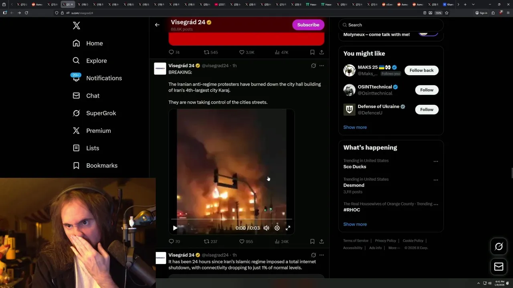Image resolution: width=513 pixels, height=288 pixels.
Task: Click Sign in in the browser toolbar
Action: (x=481, y=13)
